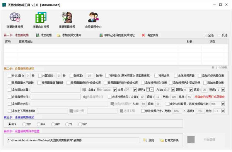Open the 方向 direction dropdown

click(173, 90)
